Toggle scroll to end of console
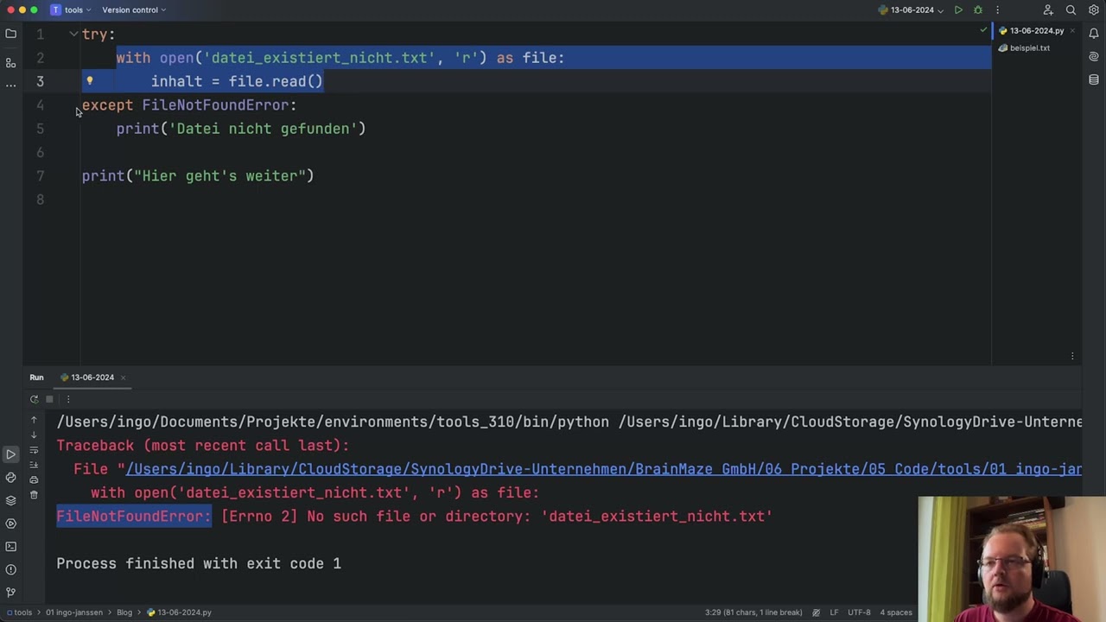This screenshot has height=622, width=1106. tap(34, 465)
